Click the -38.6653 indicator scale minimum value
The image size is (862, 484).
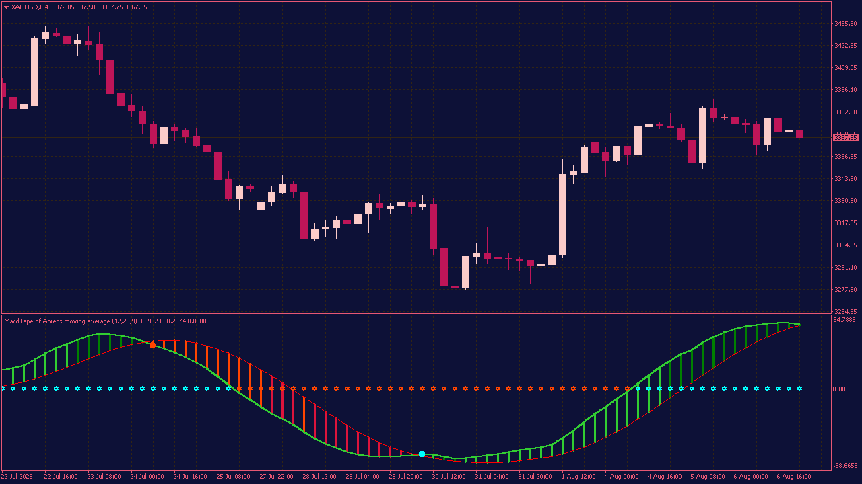point(844,465)
